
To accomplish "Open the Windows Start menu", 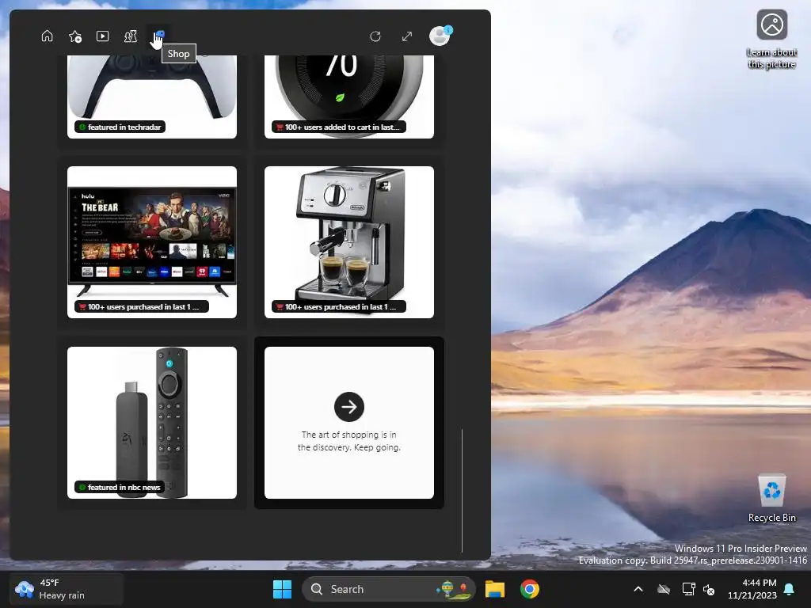I will (283, 589).
